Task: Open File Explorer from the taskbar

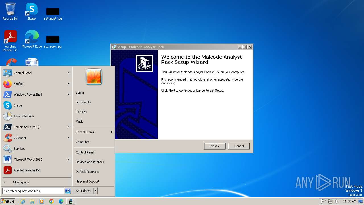Action: [x=32, y=201]
